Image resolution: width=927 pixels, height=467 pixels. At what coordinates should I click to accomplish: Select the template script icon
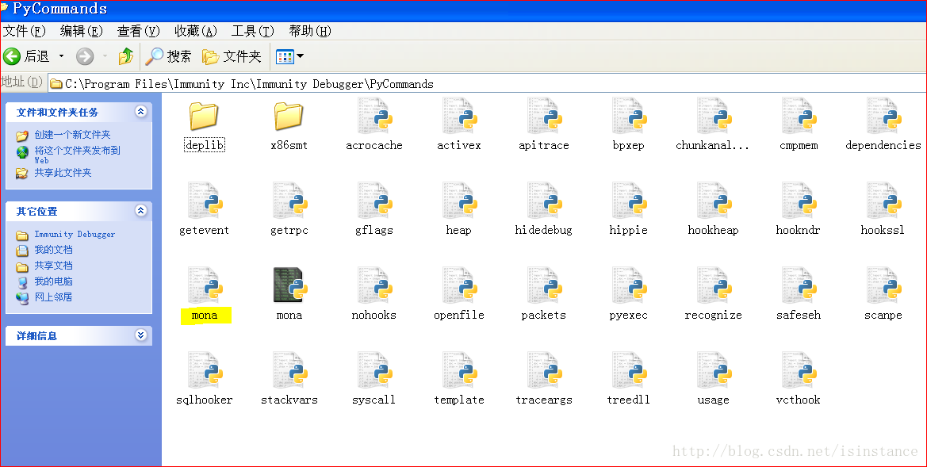459,370
